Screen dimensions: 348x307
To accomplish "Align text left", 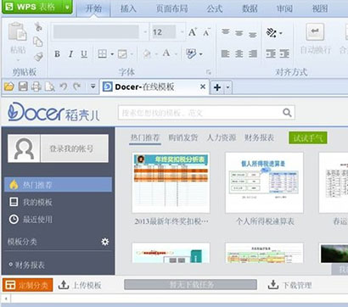I will click(x=225, y=53).
